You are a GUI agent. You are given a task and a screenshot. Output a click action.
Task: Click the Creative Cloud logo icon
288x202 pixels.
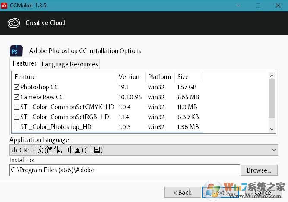14,23
